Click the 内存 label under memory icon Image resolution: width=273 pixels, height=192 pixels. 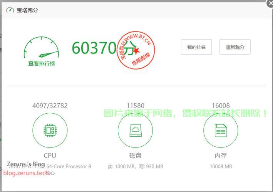[x=221, y=156]
